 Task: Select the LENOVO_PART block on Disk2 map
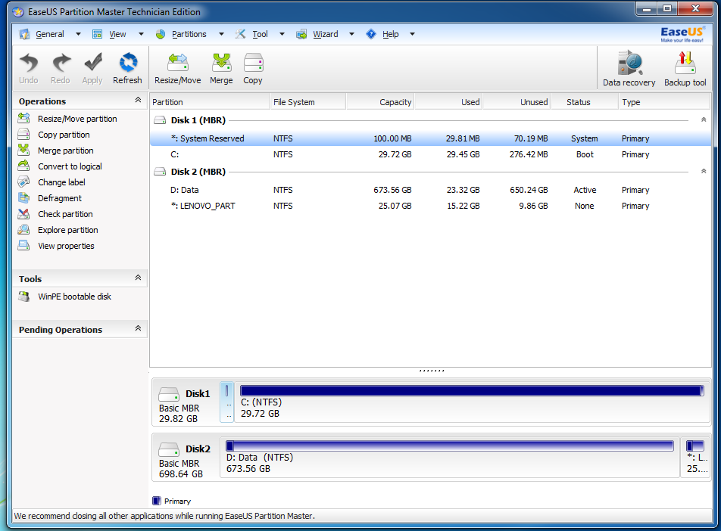695,458
